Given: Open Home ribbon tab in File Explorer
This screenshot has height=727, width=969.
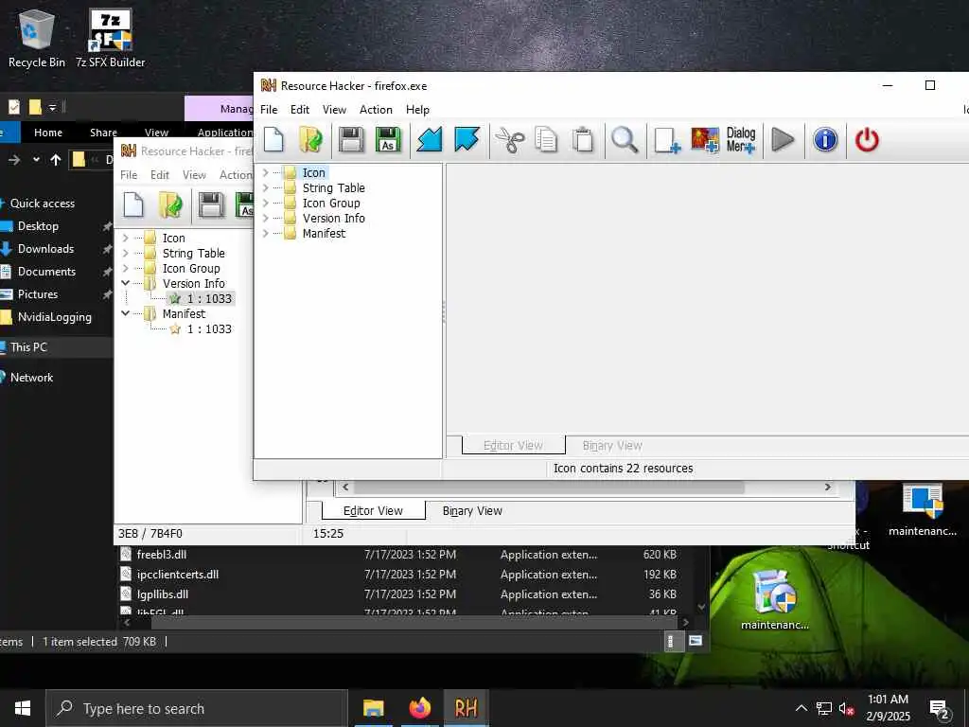Looking at the screenshot, I should (48, 133).
